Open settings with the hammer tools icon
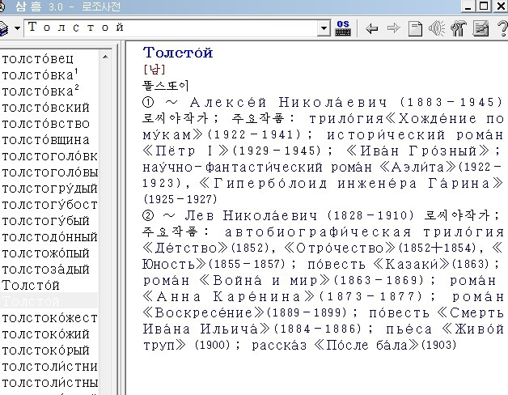Viewport: 508px width, 395px height. coord(459,28)
